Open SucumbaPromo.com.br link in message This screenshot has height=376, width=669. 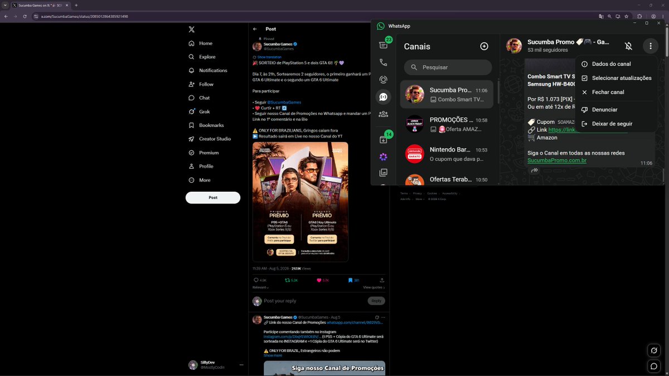pyautogui.click(x=557, y=160)
